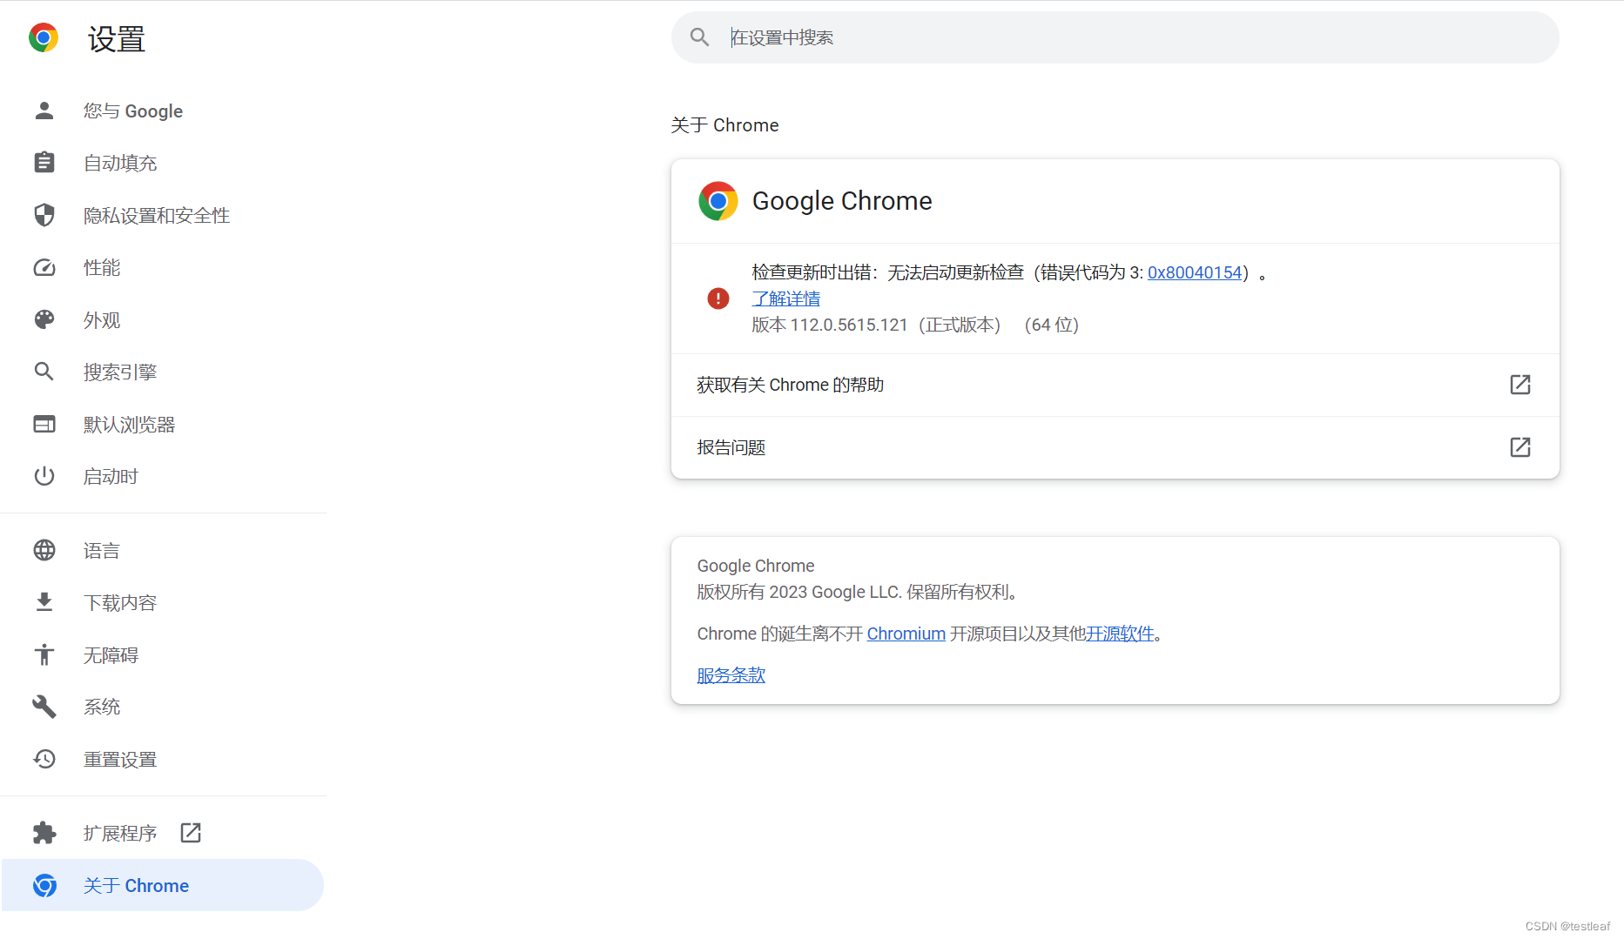This screenshot has height=939, width=1624.
Task: Select 性能 in the sidebar
Action: pos(164,267)
